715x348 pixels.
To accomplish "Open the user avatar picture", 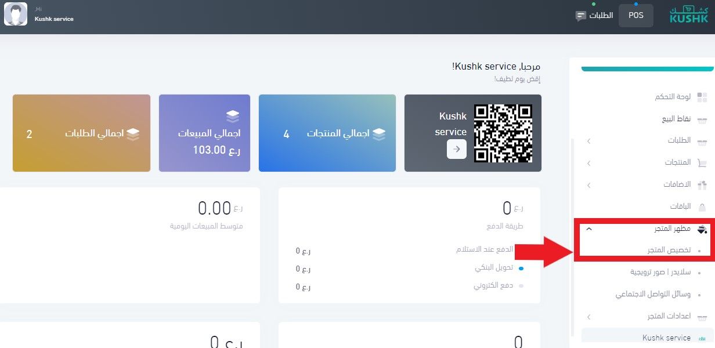I will coord(16,14).
